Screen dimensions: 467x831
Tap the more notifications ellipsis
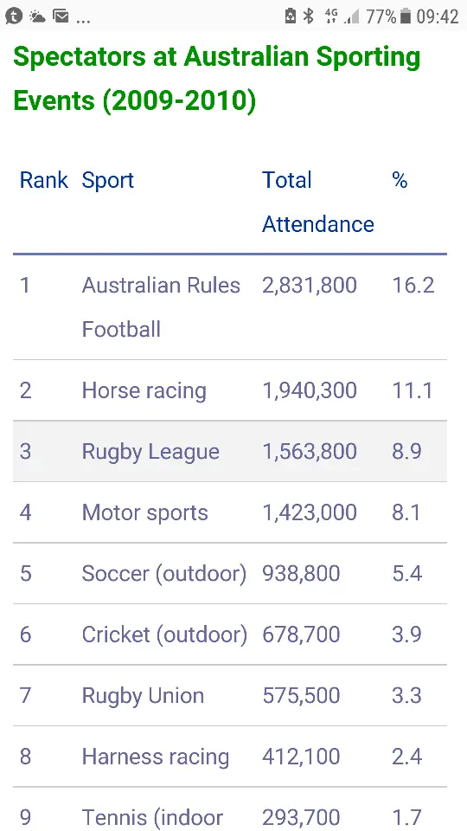pyautogui.click(x=84, y=21)
